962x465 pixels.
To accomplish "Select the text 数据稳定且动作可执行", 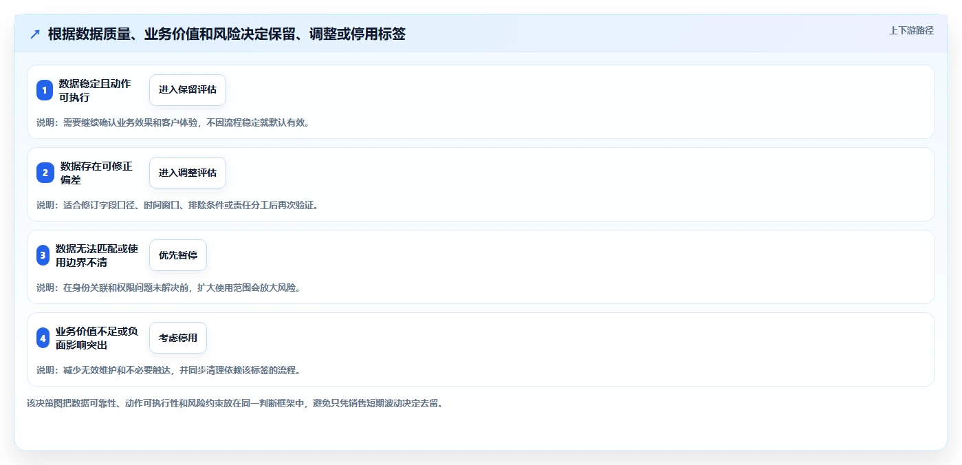I will click(x=95, y=90).
